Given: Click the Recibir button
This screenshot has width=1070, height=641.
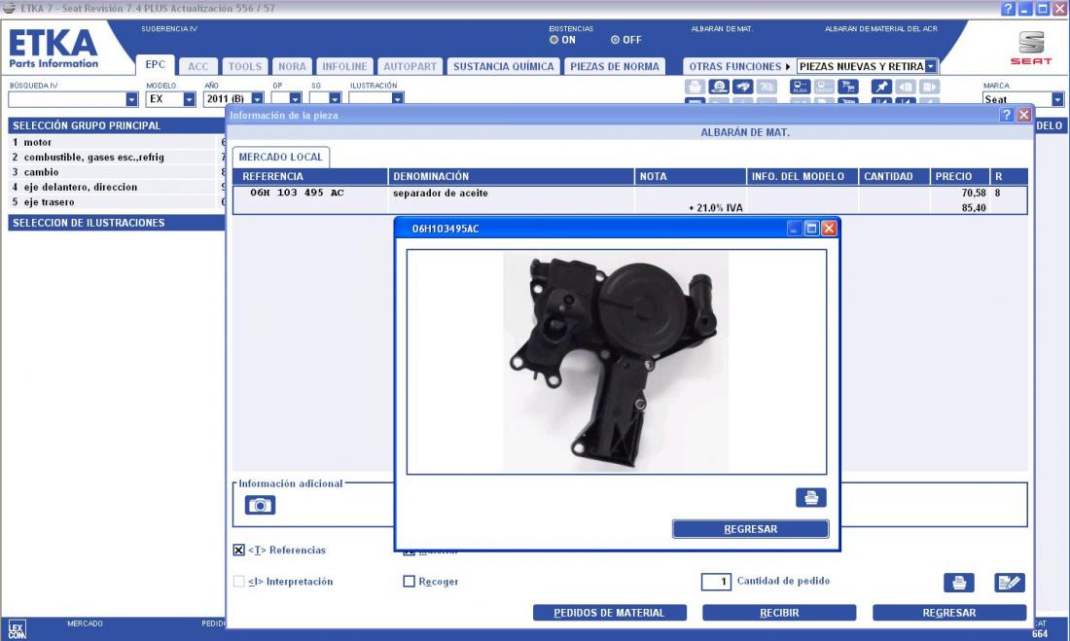Looking at the screenshot, I should click(x=779, y=613).
